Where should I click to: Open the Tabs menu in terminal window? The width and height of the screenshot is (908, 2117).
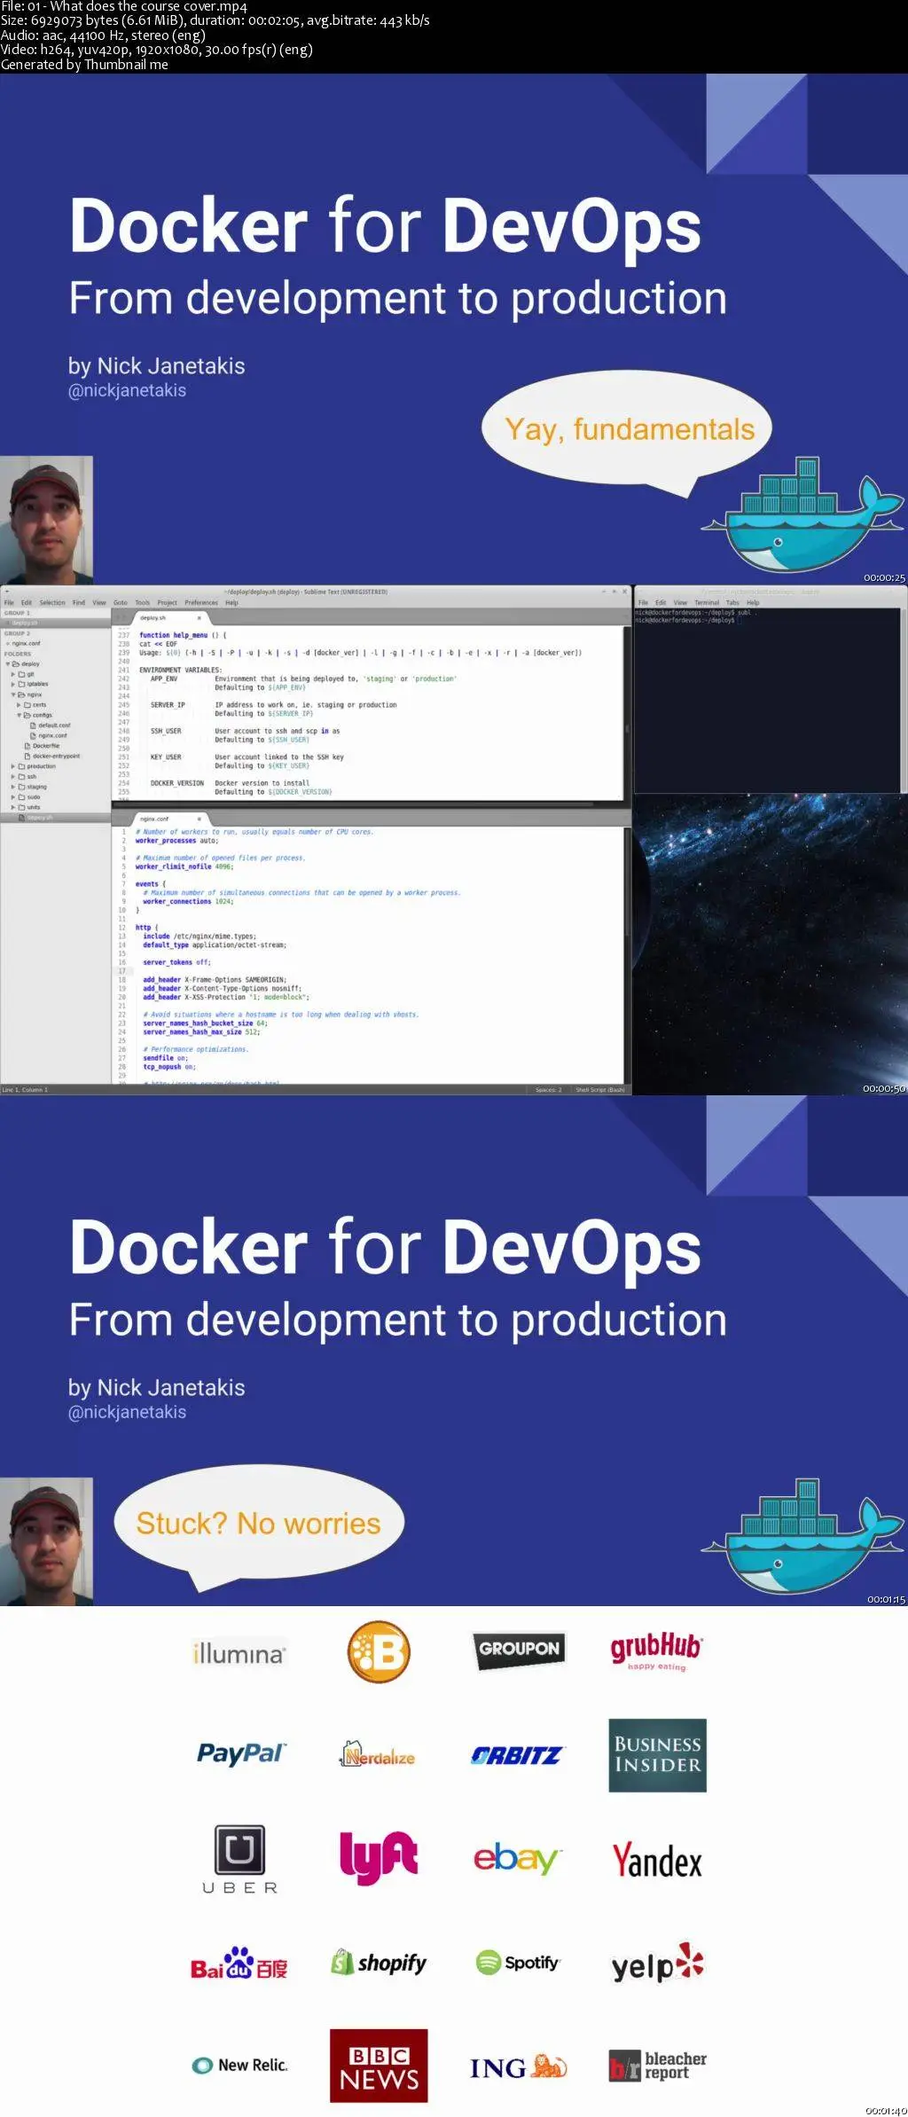pos(732,602)
